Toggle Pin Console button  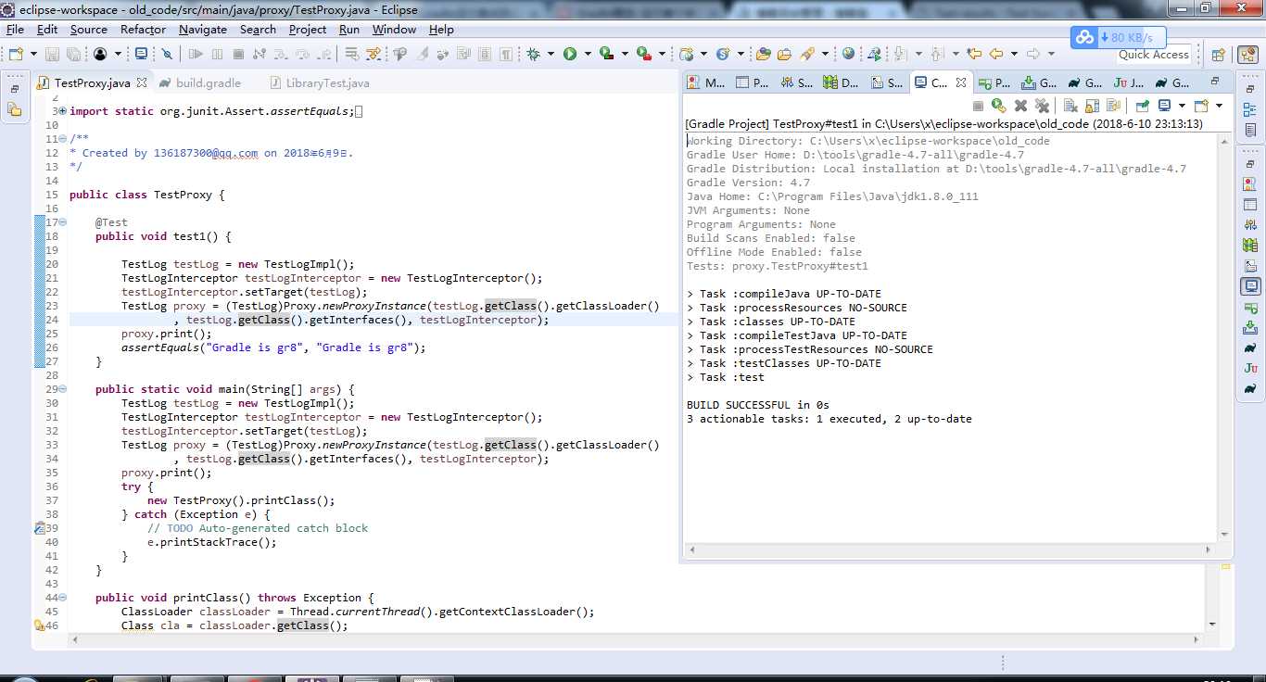pyautogui.click(x=1142, y=106)
